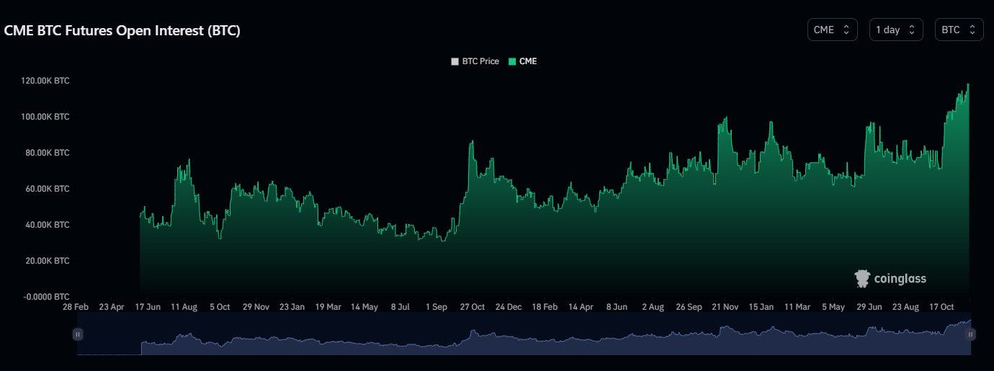Click the 21 Nov date label
The width and height of the screenshot is (994, 371).
(725, 307)
